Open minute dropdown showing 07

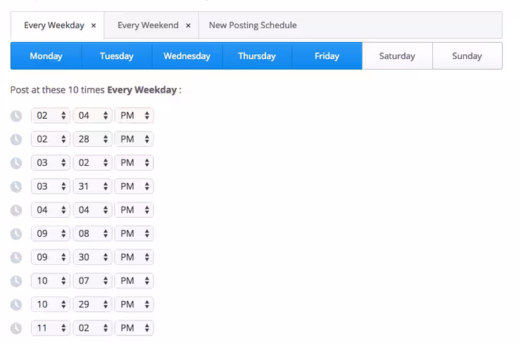92,280
